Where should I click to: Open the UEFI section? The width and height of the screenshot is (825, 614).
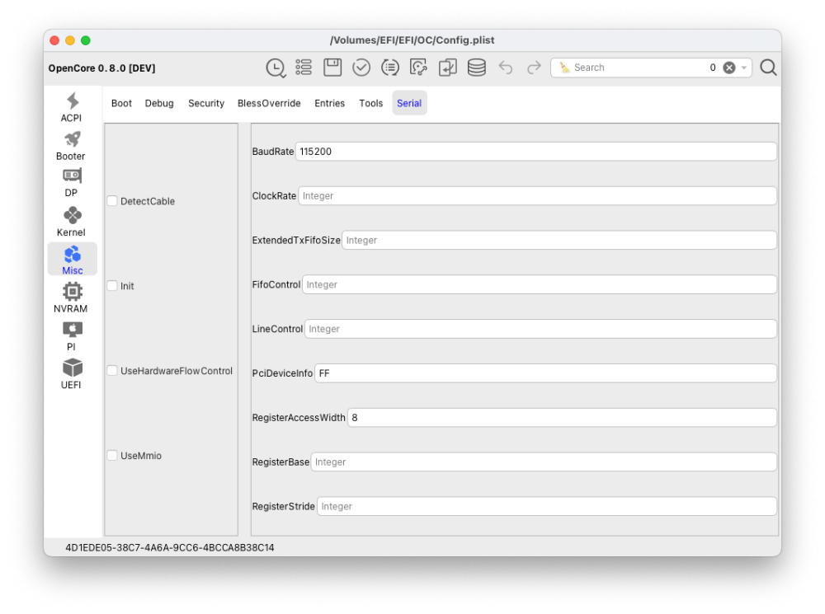[72, 374]
